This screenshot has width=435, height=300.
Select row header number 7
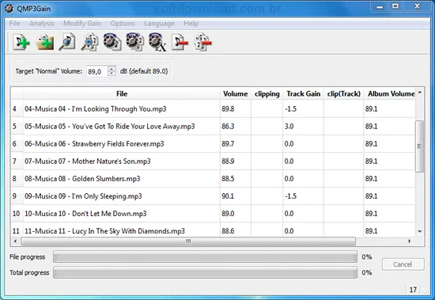17,161
